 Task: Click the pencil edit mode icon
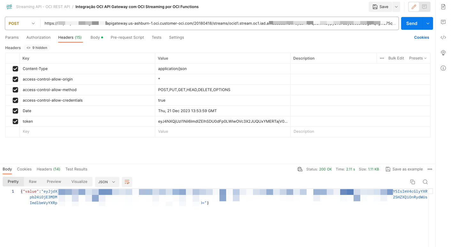point(414,7)
